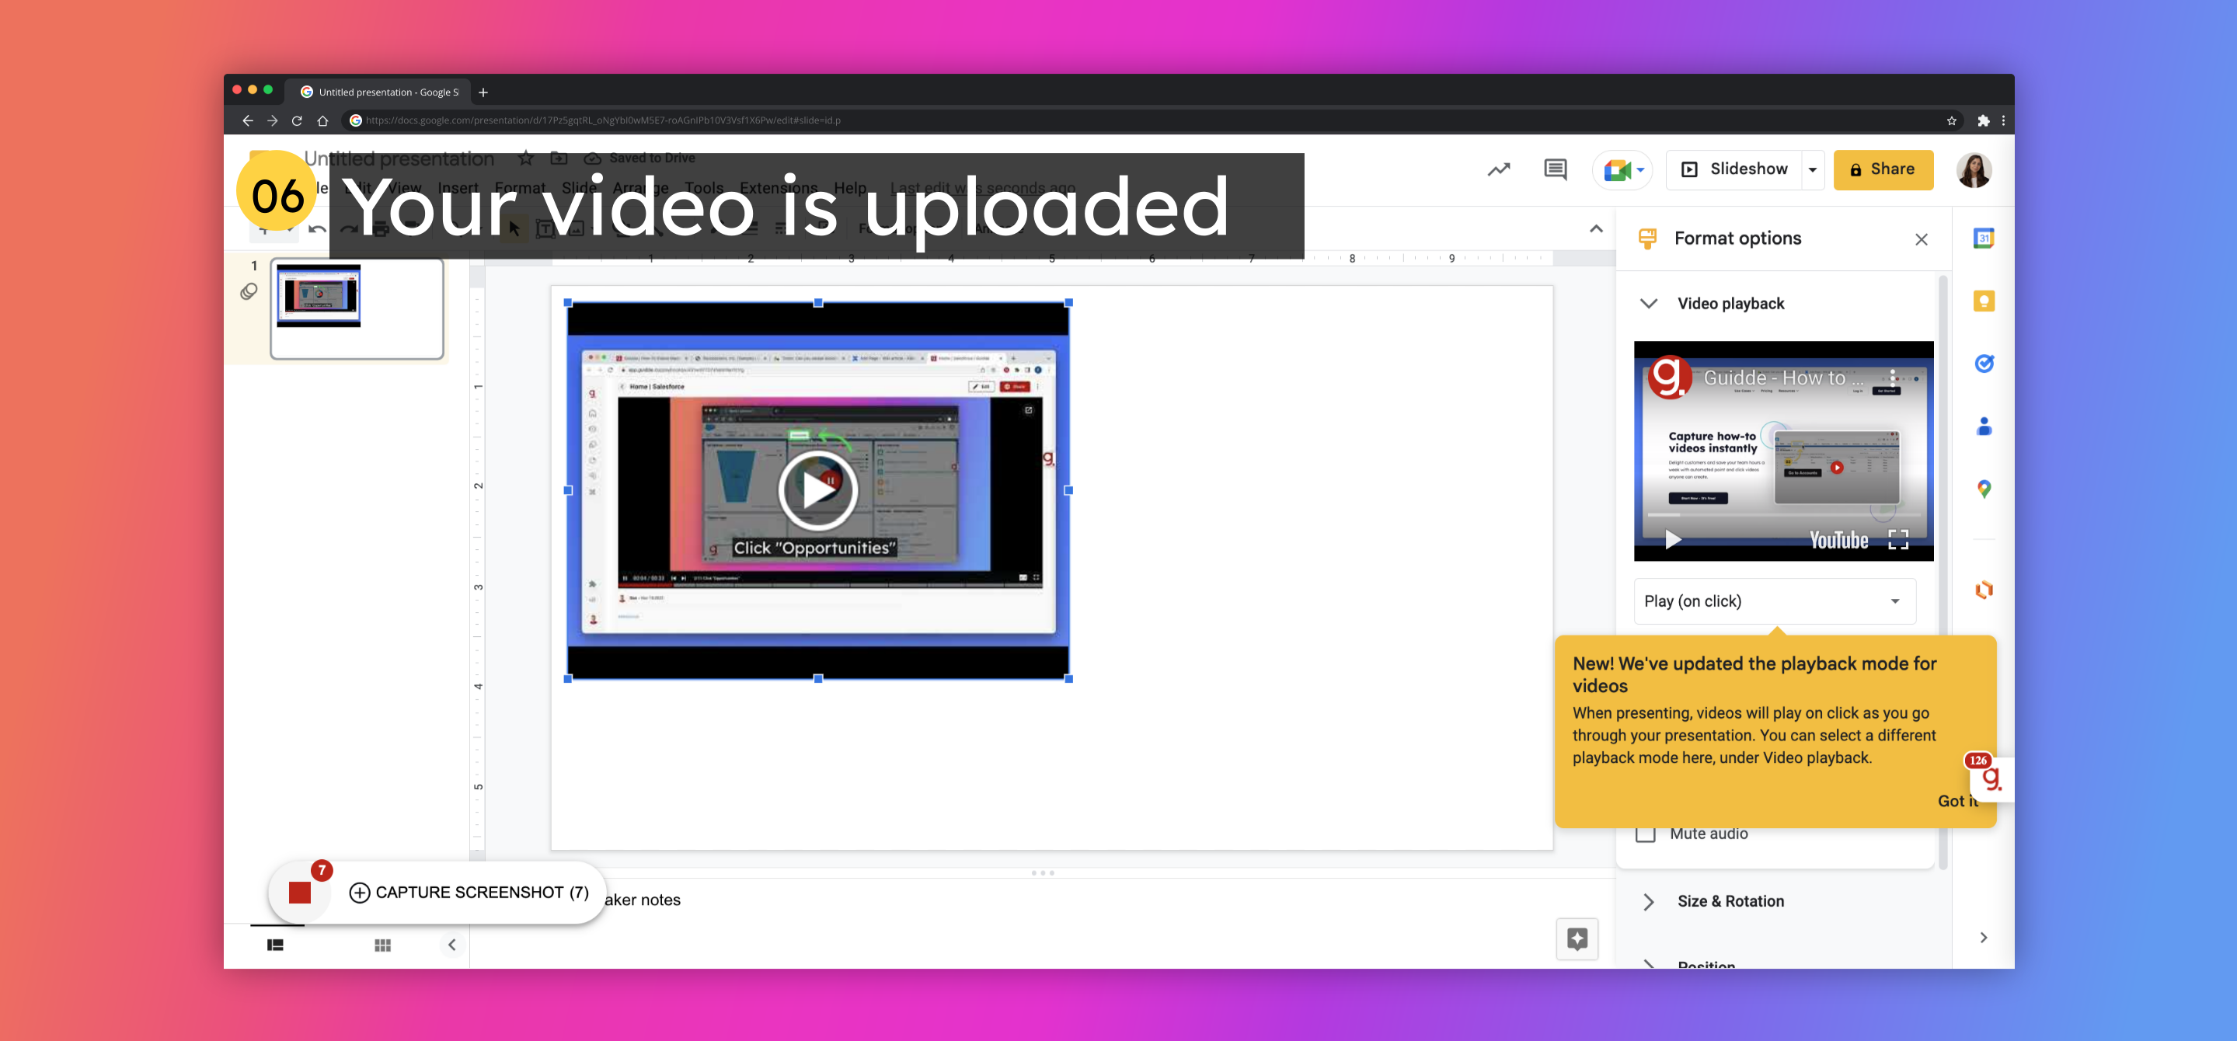The height and width of the screenshot is (1041, 2237).
Task: Open the comment history icon
Action: point(1555,169)
